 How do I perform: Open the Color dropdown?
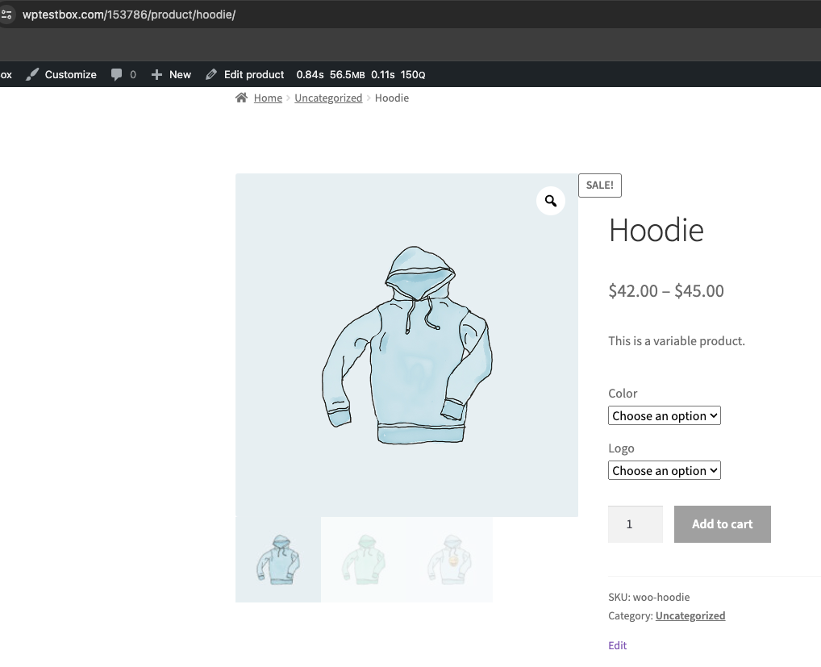pos(665,415)
